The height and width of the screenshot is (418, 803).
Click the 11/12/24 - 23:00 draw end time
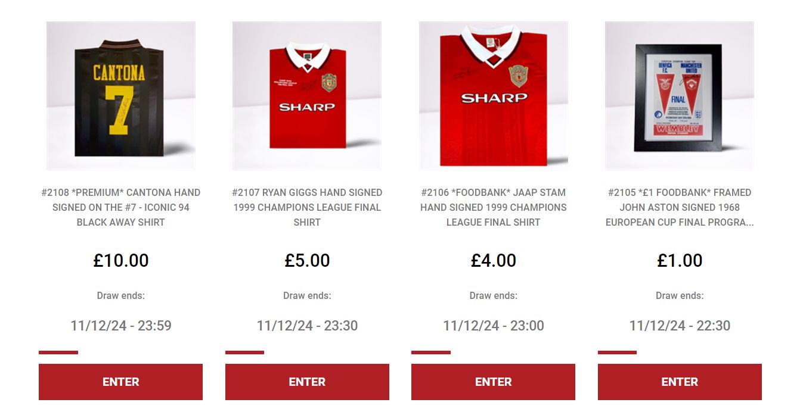pos(494,326)
